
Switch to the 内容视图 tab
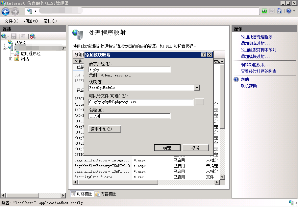tap(106, 194)
